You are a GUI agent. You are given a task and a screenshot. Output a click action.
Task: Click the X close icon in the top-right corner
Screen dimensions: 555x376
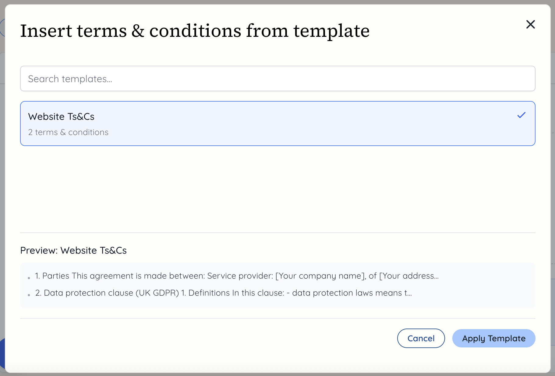pyautogui.click(x=530, y=25)
